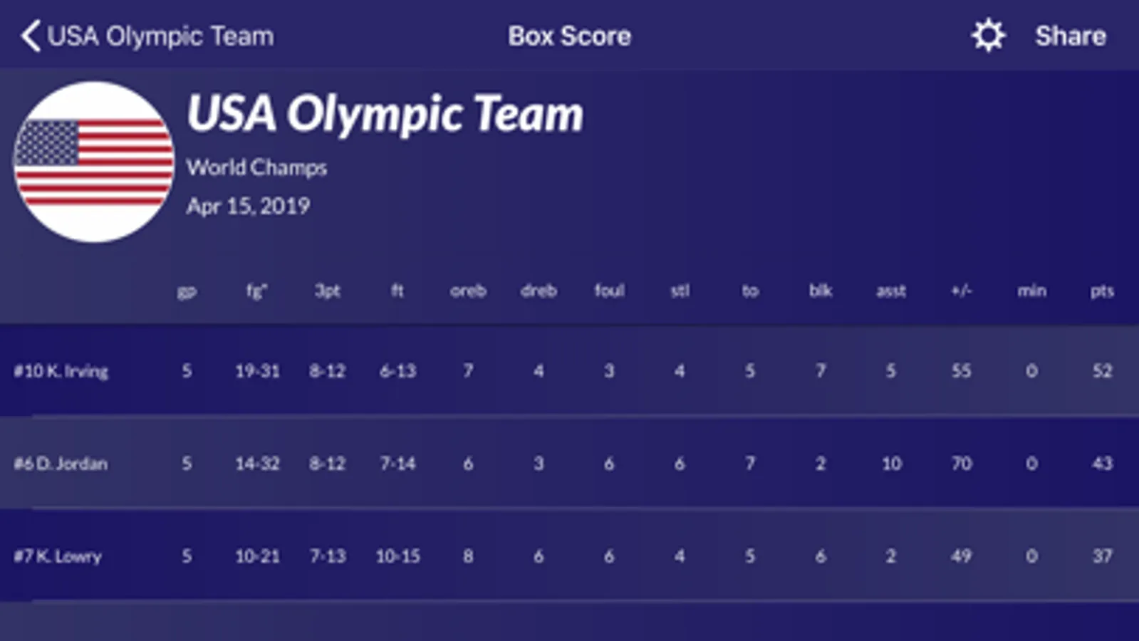Tap the blk column header
Image resolution: width=1139 pixels, height=641 pixels.
(x=820, y=291)
